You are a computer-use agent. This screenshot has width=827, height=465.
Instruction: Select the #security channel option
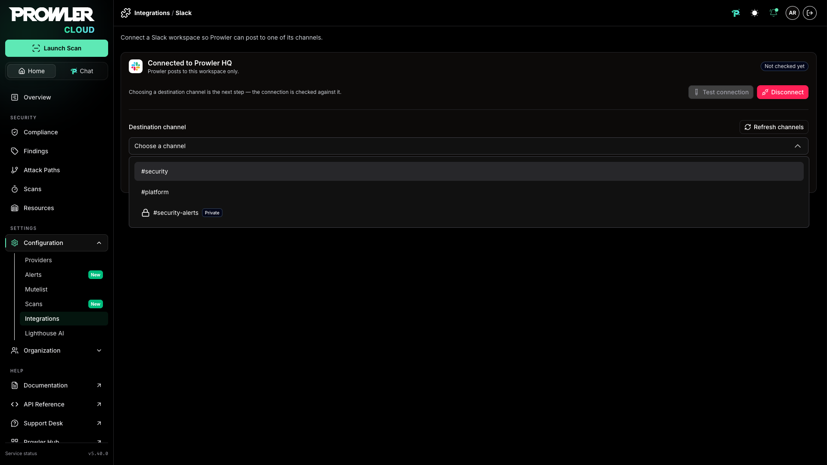pyautogui.click(x=469, y=171)
